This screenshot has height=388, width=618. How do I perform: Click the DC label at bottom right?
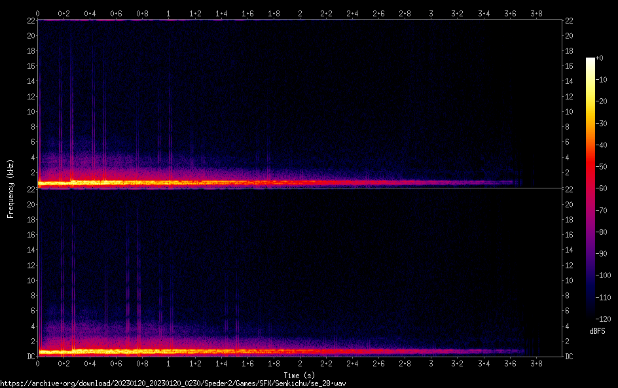coord(570,357)
